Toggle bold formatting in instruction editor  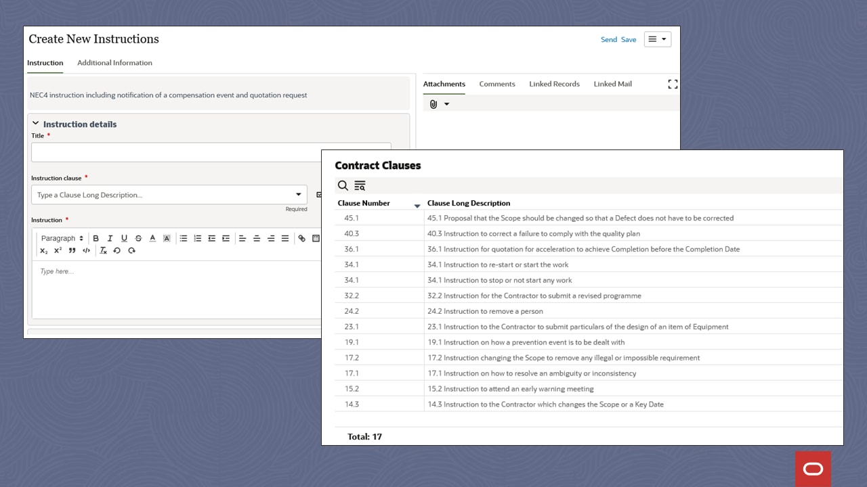coord(96,238)
